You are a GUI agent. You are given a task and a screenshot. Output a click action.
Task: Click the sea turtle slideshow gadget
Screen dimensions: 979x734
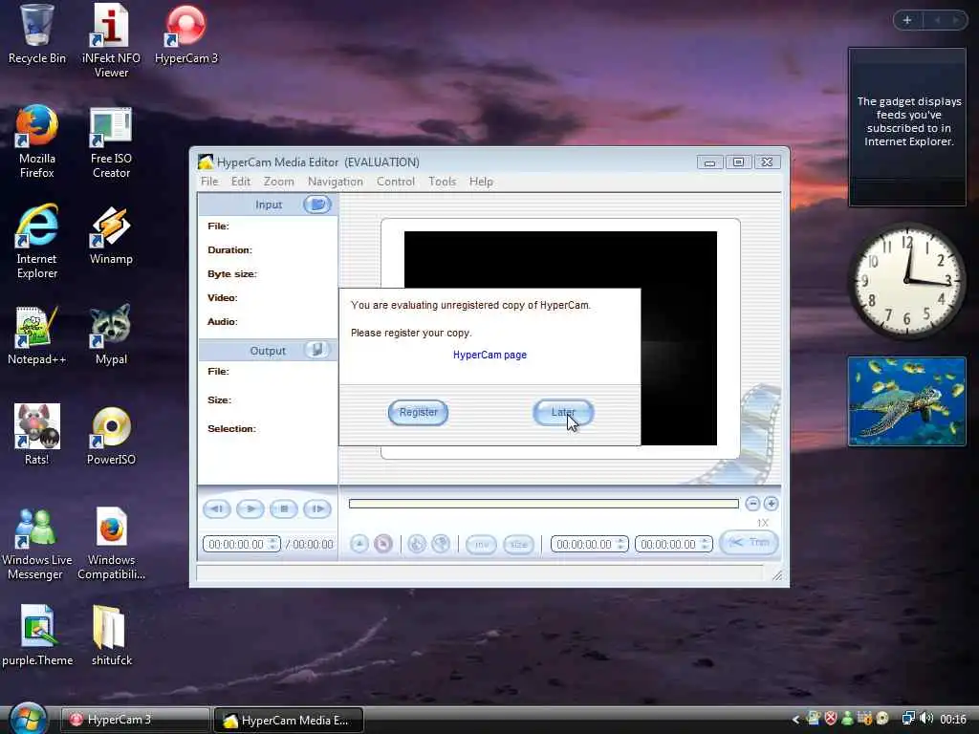click(907, 401)
